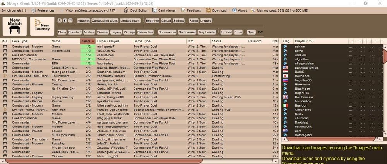Toggle the Matches filter
This screenshot has height=164, width=387.
[x=84, y=21]
